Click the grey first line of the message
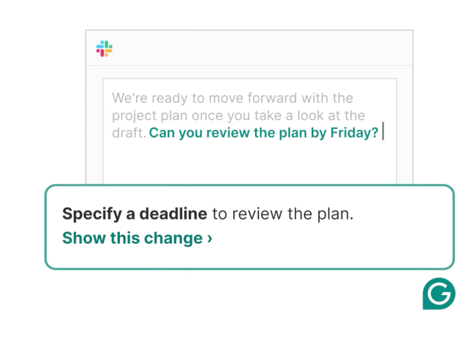 232,98
